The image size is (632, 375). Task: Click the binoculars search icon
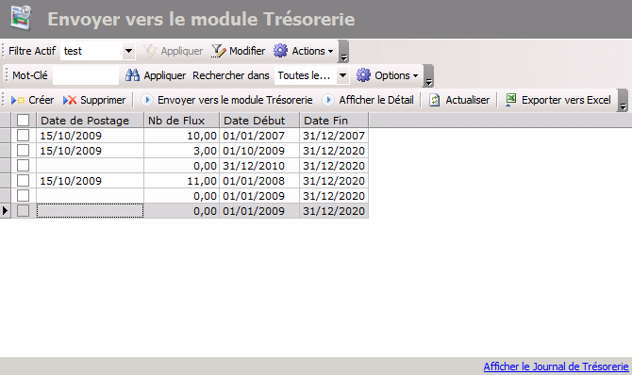pyautogui.click(x=132, y=75)
